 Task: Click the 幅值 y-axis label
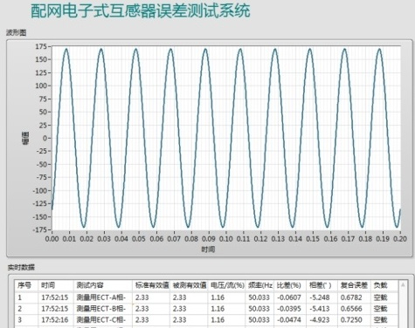[x=25, y=139]
